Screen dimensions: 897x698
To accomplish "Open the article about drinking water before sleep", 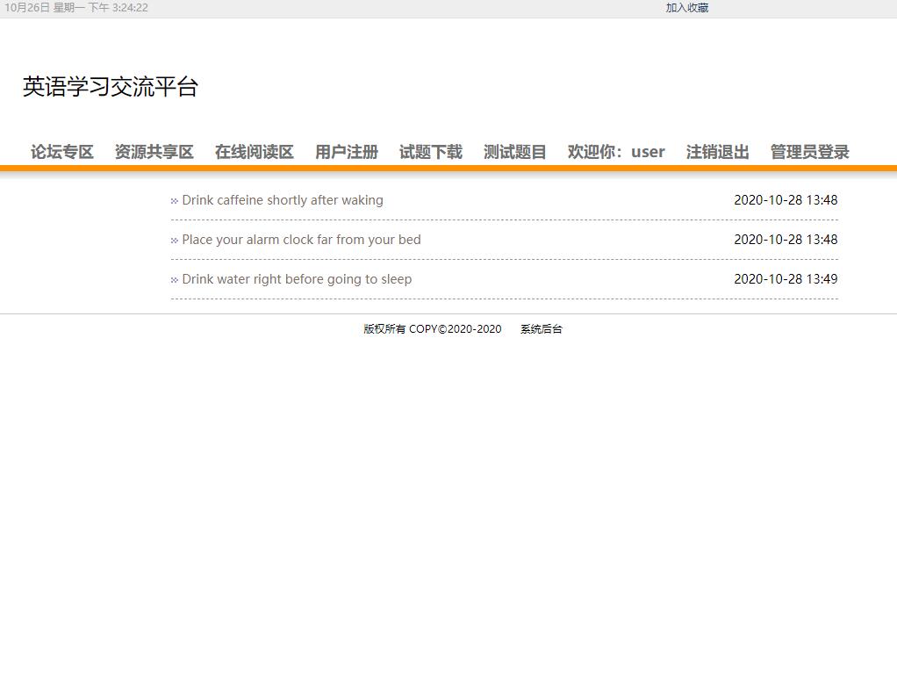I will [297, 279].
